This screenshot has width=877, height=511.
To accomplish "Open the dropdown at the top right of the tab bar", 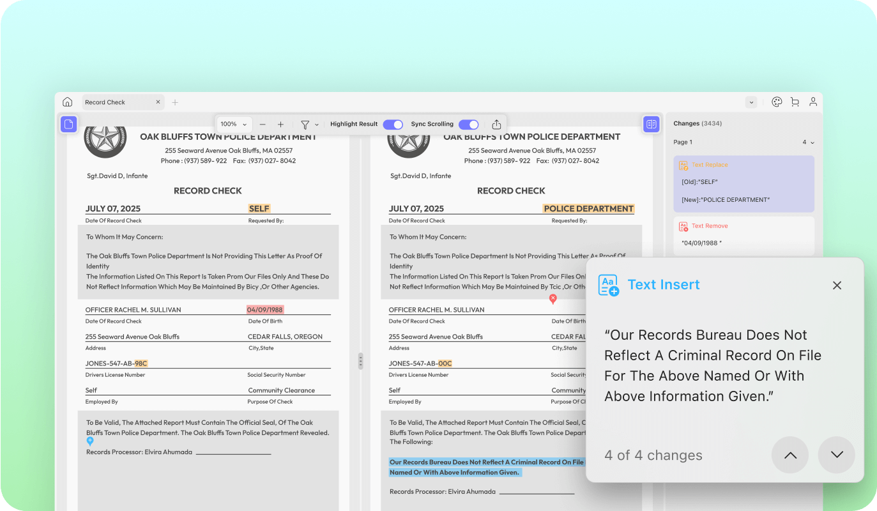I will tap(751, 102).
